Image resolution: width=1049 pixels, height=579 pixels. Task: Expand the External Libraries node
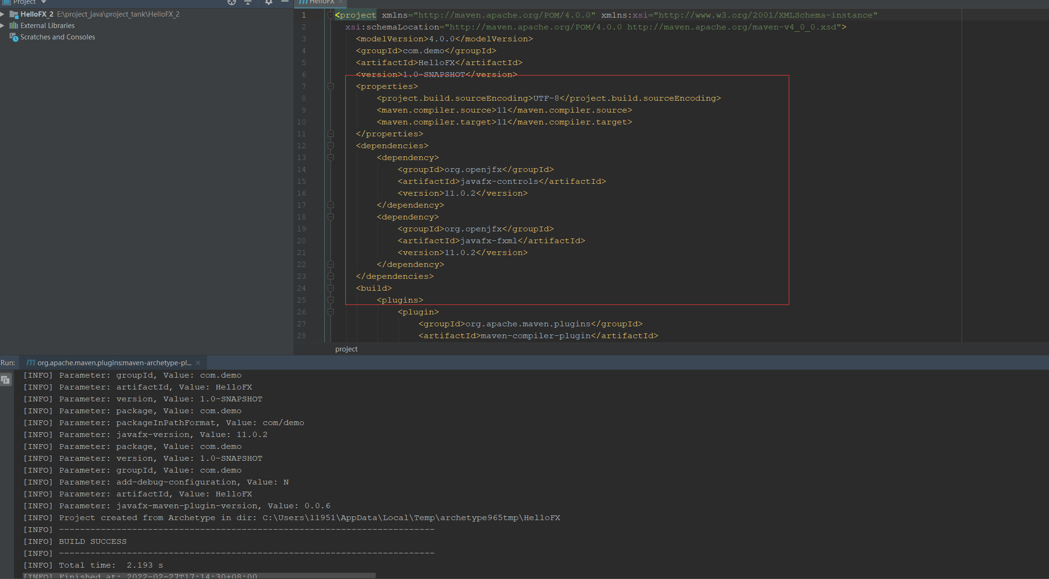coord(3,26)
